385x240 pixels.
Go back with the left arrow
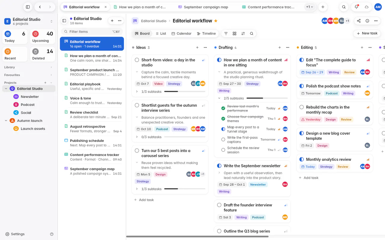point(40,7)
